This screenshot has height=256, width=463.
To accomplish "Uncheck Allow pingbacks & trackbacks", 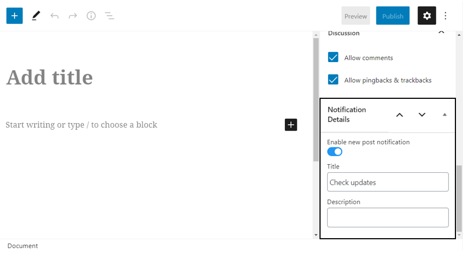I will (x=333, y=79).
